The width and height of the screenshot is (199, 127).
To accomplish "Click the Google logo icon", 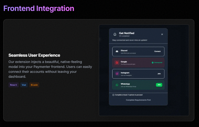I will coord(117,63).
